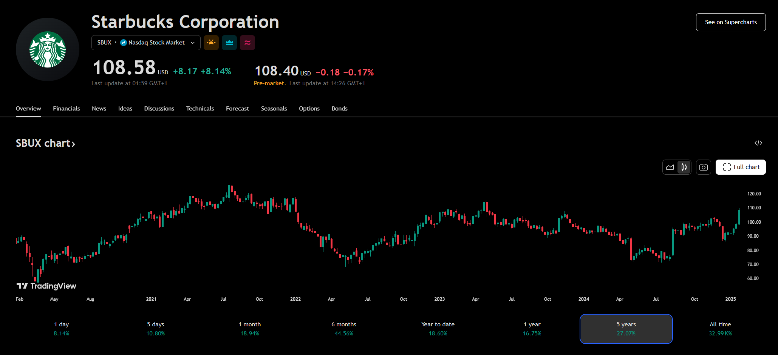Open the Financials tab
The height and width of the screenshot is (355, 778).
tap(67, 109)
